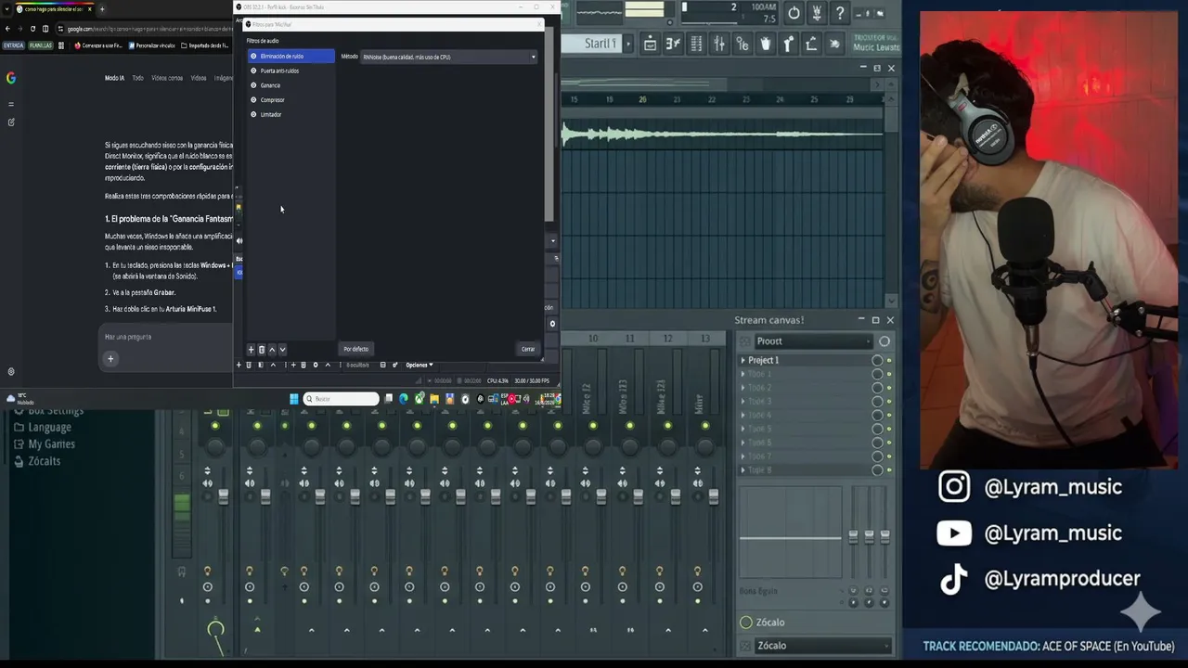Select the 'Ganancia' audio filter
The image size is (1188, 668).
click(291, 85)
